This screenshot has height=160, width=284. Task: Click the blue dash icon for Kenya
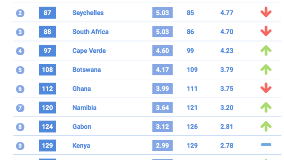266,145
